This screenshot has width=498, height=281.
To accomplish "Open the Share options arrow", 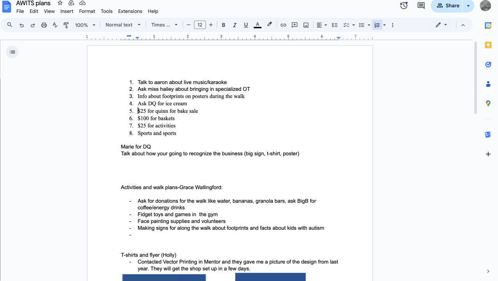I will [x=468, y=5].
